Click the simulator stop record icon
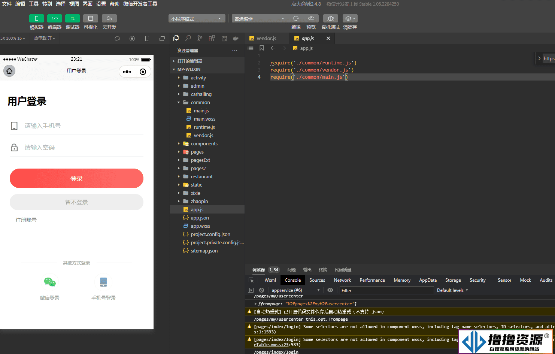This screenshot has height=354, width=555. pos(132,39)
